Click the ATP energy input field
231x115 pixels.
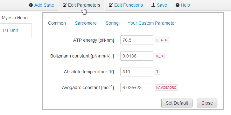(x=137, y=40)
